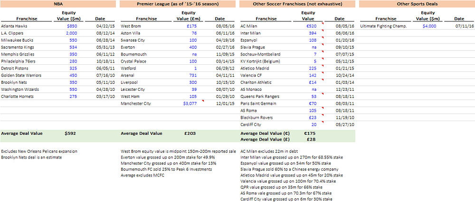Select the NBA section header

[58, 4]
